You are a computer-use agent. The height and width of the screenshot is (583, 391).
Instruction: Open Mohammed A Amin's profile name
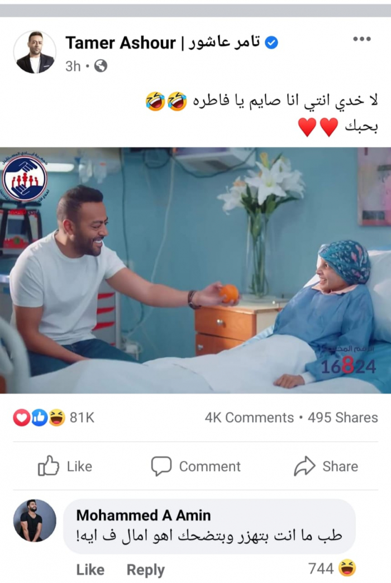(x=144, y=515)
